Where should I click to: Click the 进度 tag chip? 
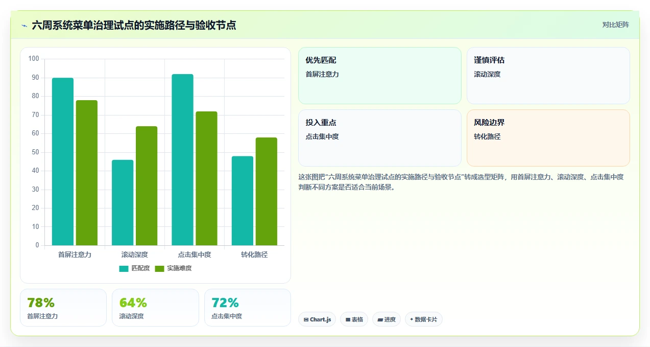click(387, 319)
